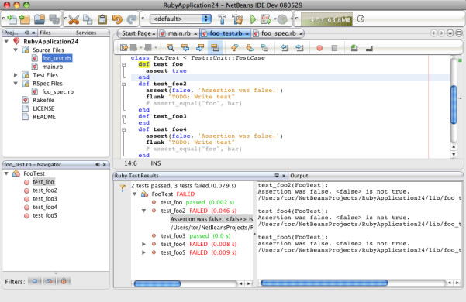Toggle the second Navigator filter button
The image size is (466, 302).
[x=49, y=281]
